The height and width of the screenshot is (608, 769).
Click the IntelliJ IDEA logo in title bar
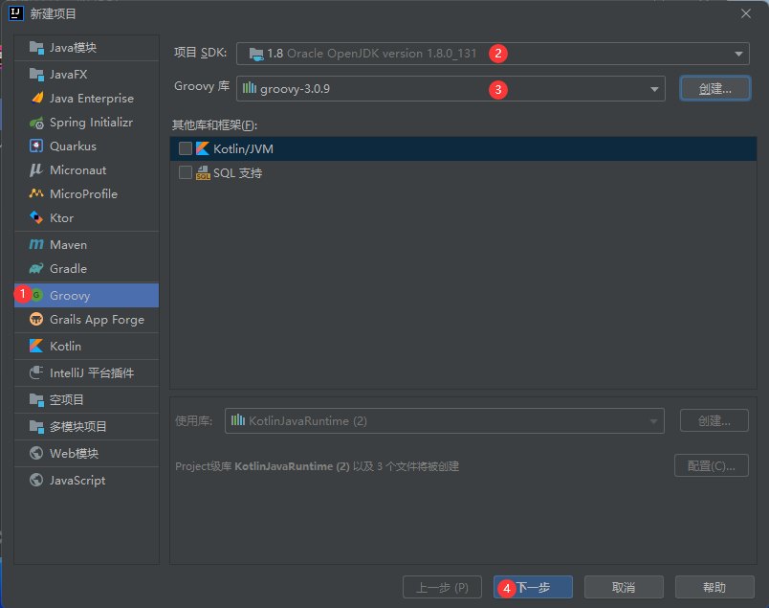[x=16, y=13]
